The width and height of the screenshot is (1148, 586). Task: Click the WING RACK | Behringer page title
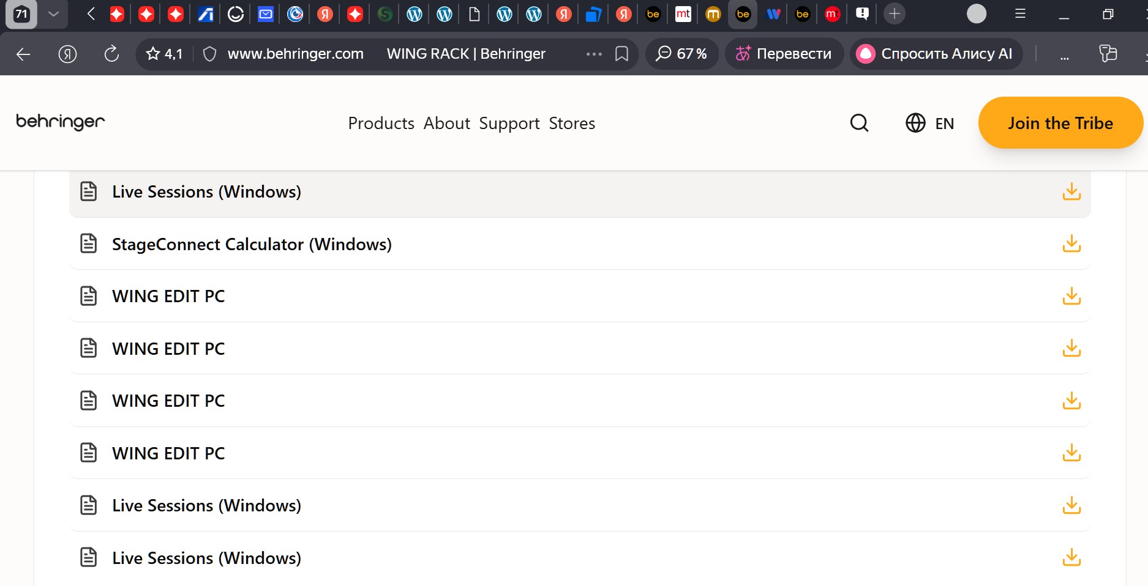[x=466, y=54]
